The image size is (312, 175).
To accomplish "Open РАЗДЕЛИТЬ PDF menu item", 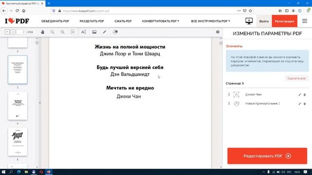I will [x=92, y=21].
